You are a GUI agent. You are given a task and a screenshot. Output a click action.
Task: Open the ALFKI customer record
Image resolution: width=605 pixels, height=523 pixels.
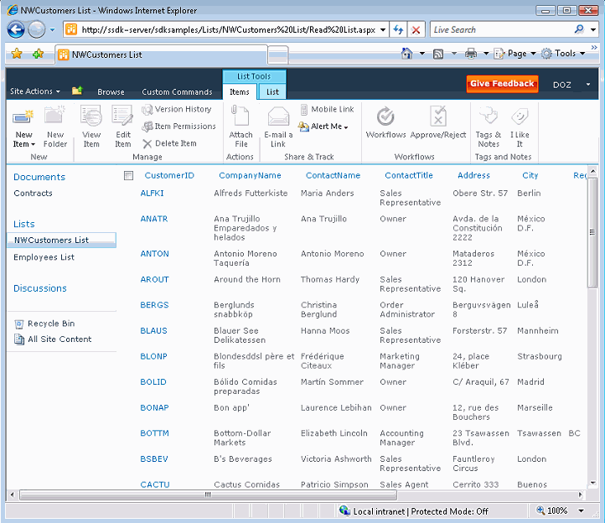click(152, 194)
